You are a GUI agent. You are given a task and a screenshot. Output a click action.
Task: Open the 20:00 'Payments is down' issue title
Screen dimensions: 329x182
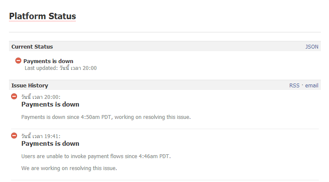50,104
